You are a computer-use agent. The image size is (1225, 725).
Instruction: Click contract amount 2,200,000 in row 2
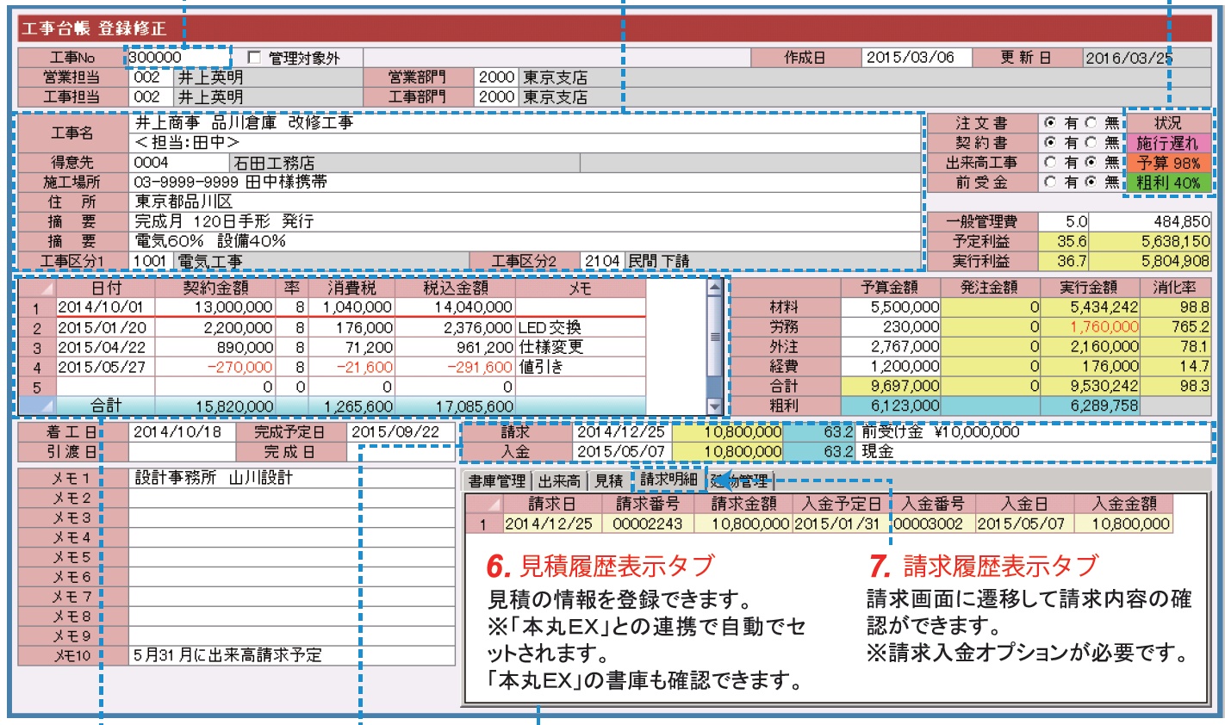215,327
